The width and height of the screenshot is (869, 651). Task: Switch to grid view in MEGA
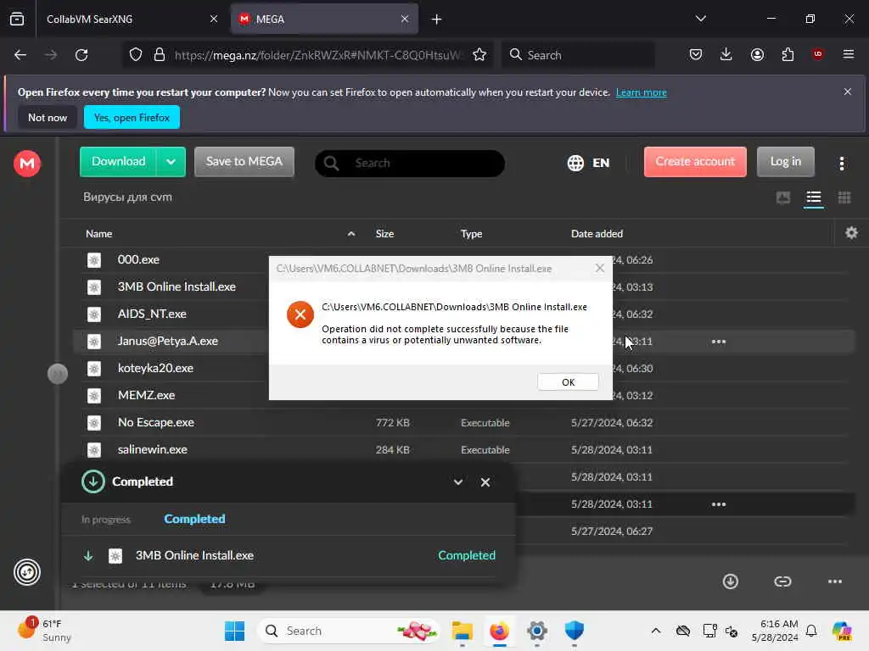tap(844, 198)
